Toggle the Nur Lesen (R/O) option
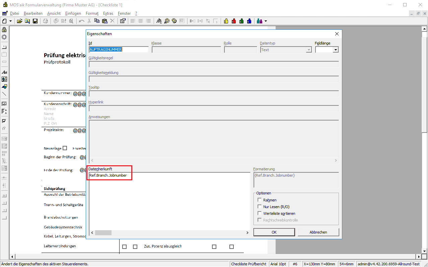The image size is (428, 267). (260, 207)
